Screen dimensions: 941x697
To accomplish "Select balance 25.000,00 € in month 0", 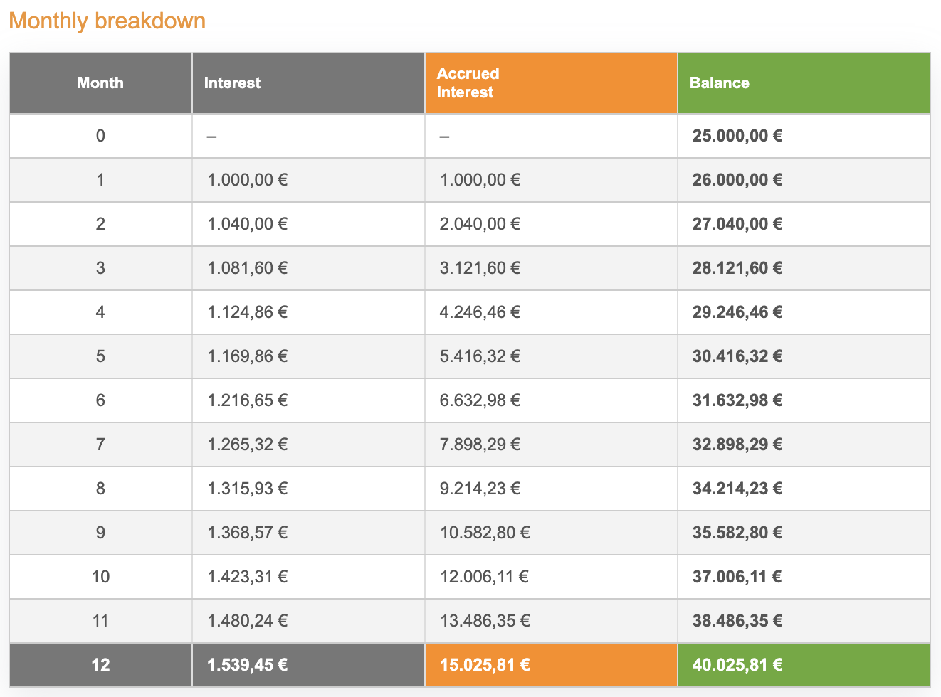I will click(x=737, y=136).
